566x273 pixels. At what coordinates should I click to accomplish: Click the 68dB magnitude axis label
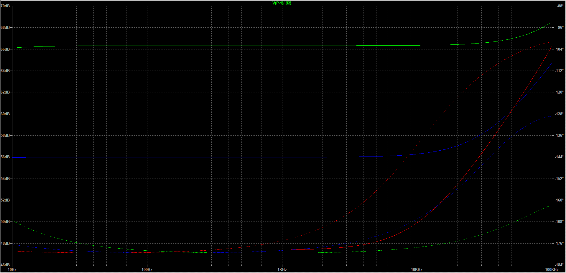[x=5, y=28]
